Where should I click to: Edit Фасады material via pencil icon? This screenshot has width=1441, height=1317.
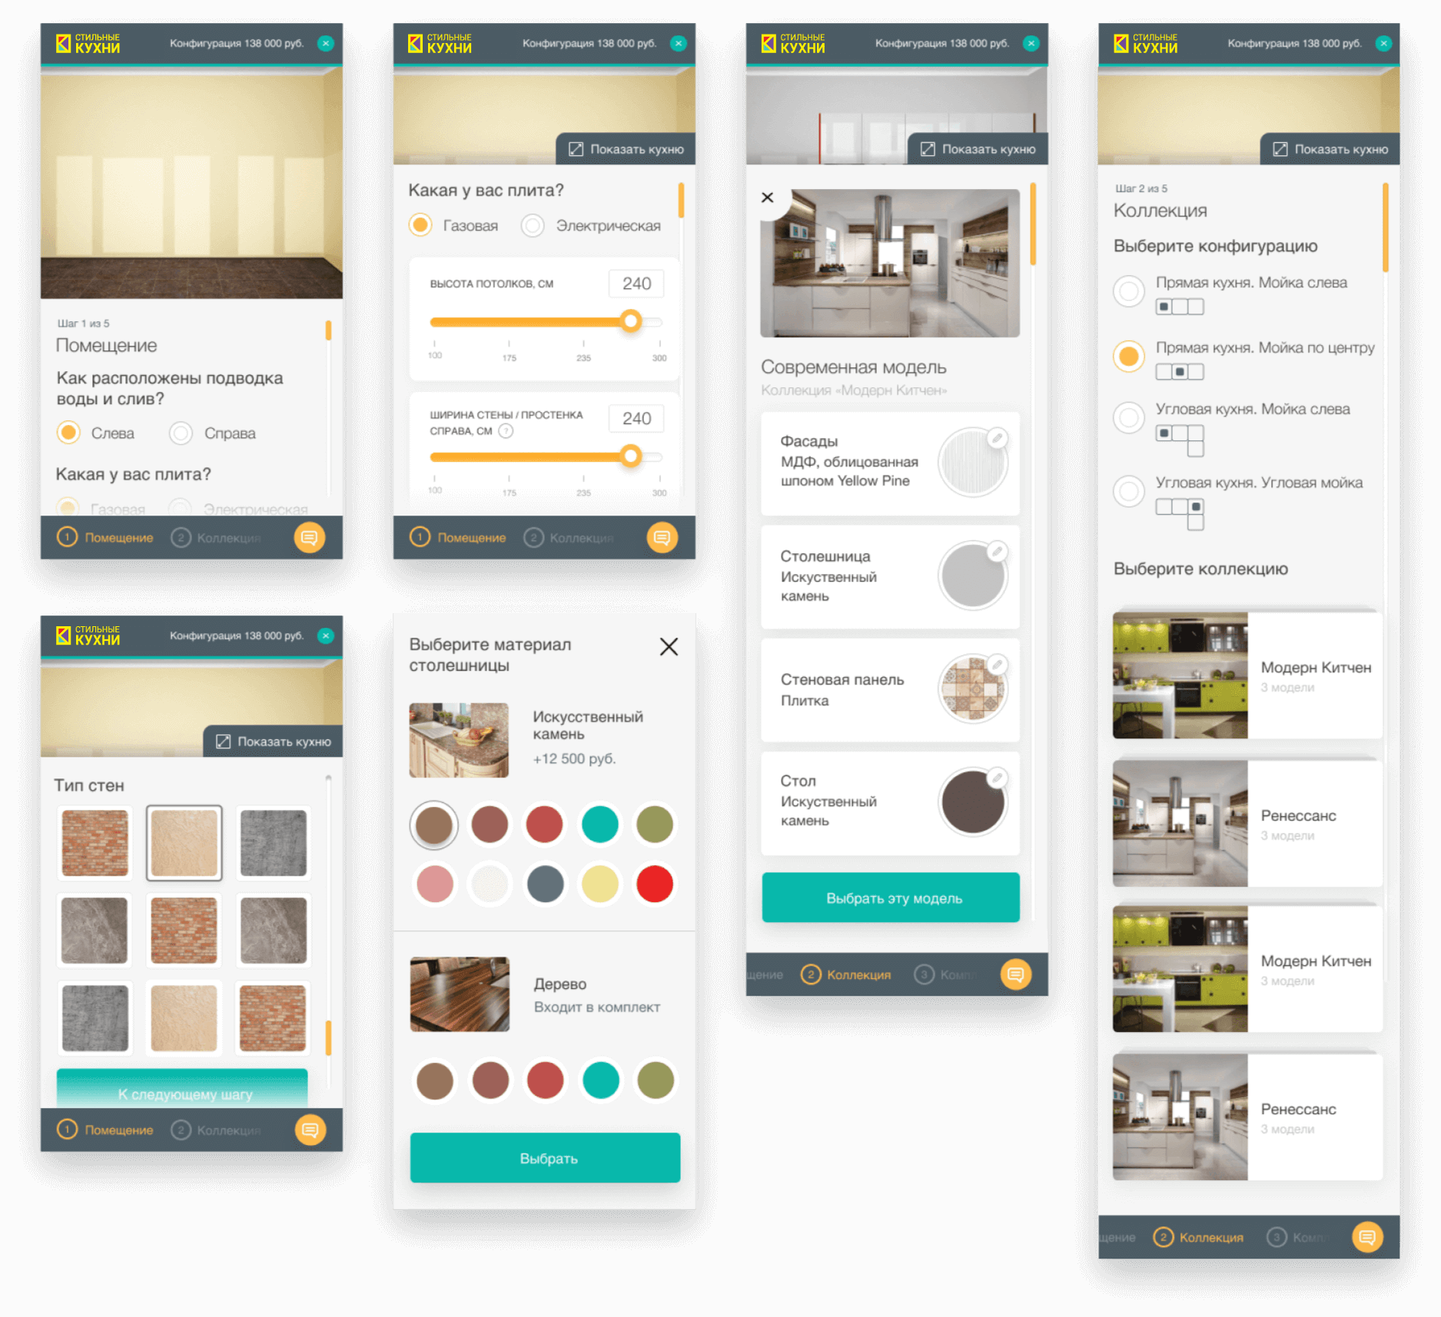point(997,438)
